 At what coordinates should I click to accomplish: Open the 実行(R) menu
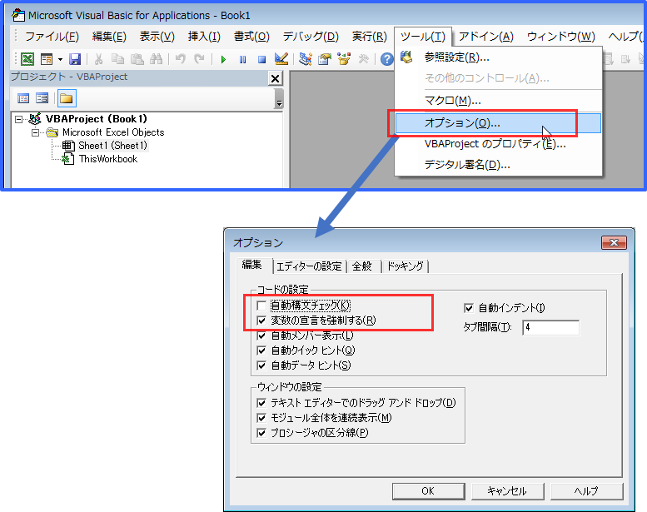click(x=370, y=37)
